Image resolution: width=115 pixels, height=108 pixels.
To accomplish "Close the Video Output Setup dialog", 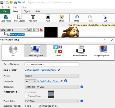I will [112, 40].
